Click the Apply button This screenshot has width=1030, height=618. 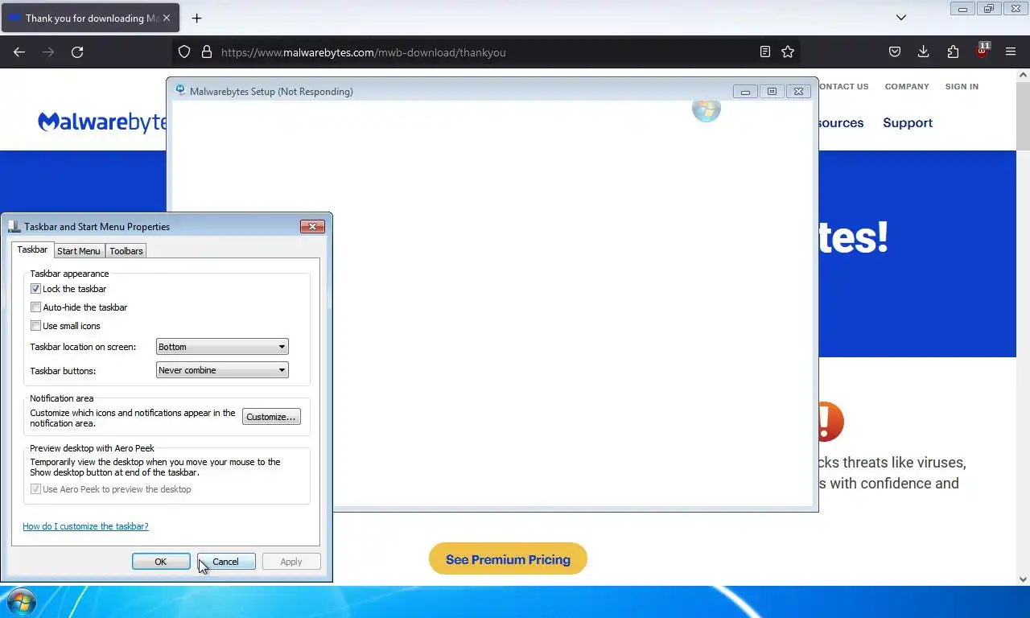click(x=291, y=562)
